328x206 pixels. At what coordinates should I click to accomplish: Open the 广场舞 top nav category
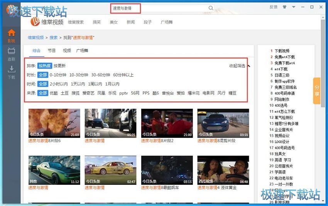click(x=167, y=22)
